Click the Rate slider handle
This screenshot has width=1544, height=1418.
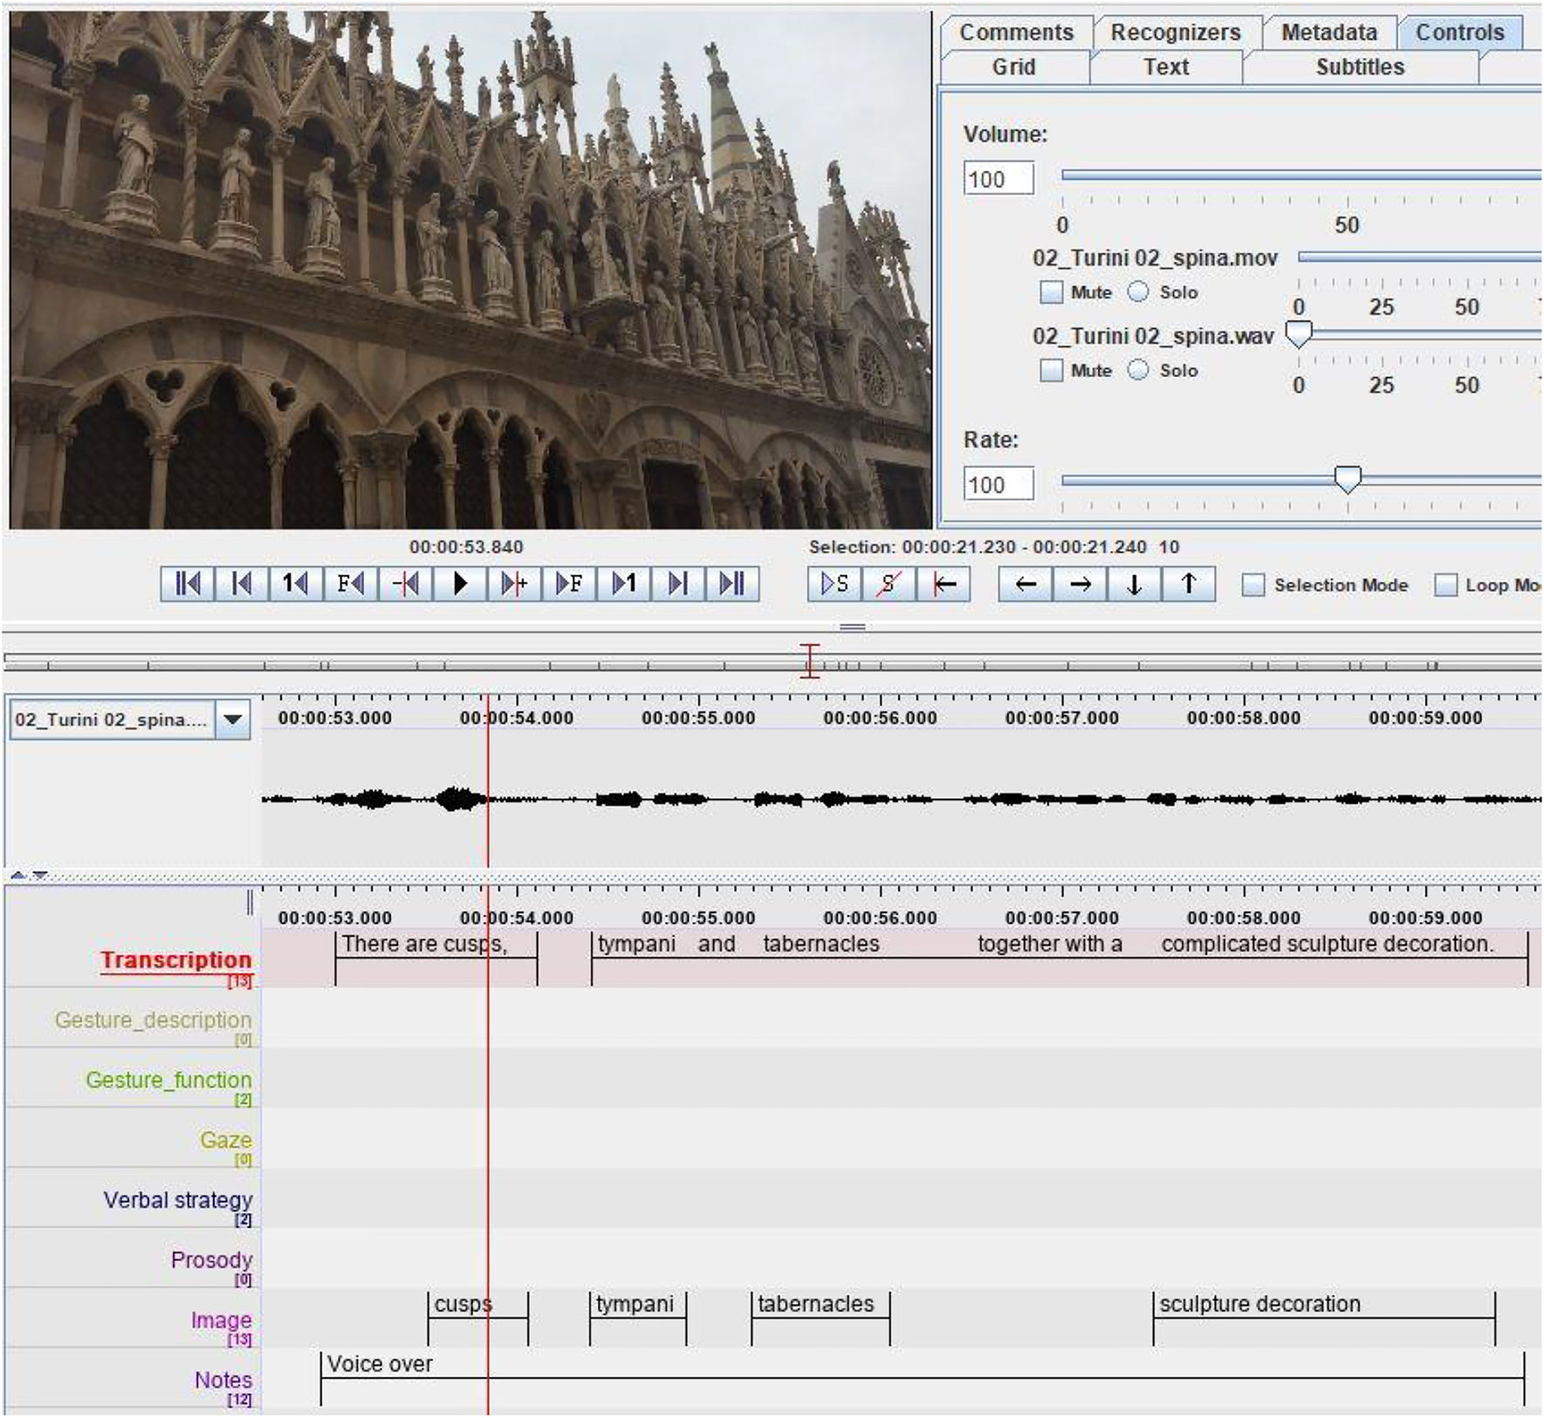coord(1348,479)
